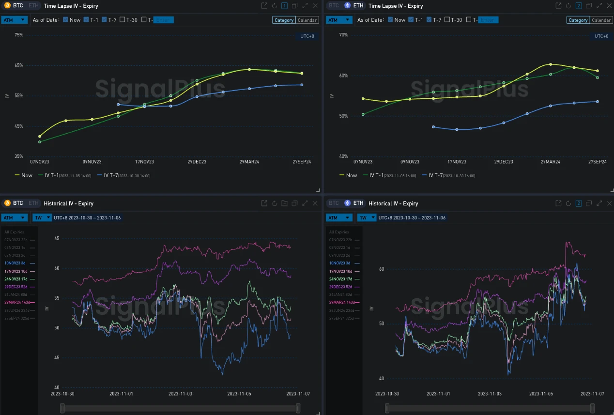Duplicate the ETH Time Lapse IV panel
Screen dimensions: 614x415
pyautogui.click(x=589, y=6)
